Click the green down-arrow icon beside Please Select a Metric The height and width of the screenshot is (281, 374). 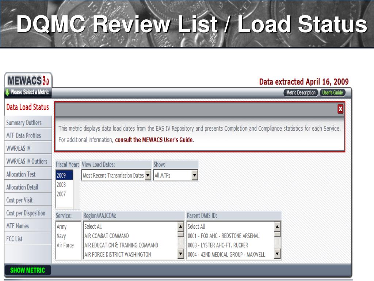pos(7,92)
